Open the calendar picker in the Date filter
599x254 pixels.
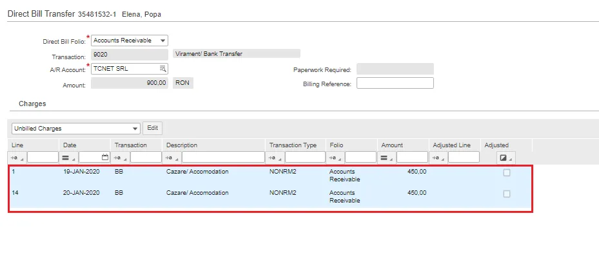(x=106, y=157)
